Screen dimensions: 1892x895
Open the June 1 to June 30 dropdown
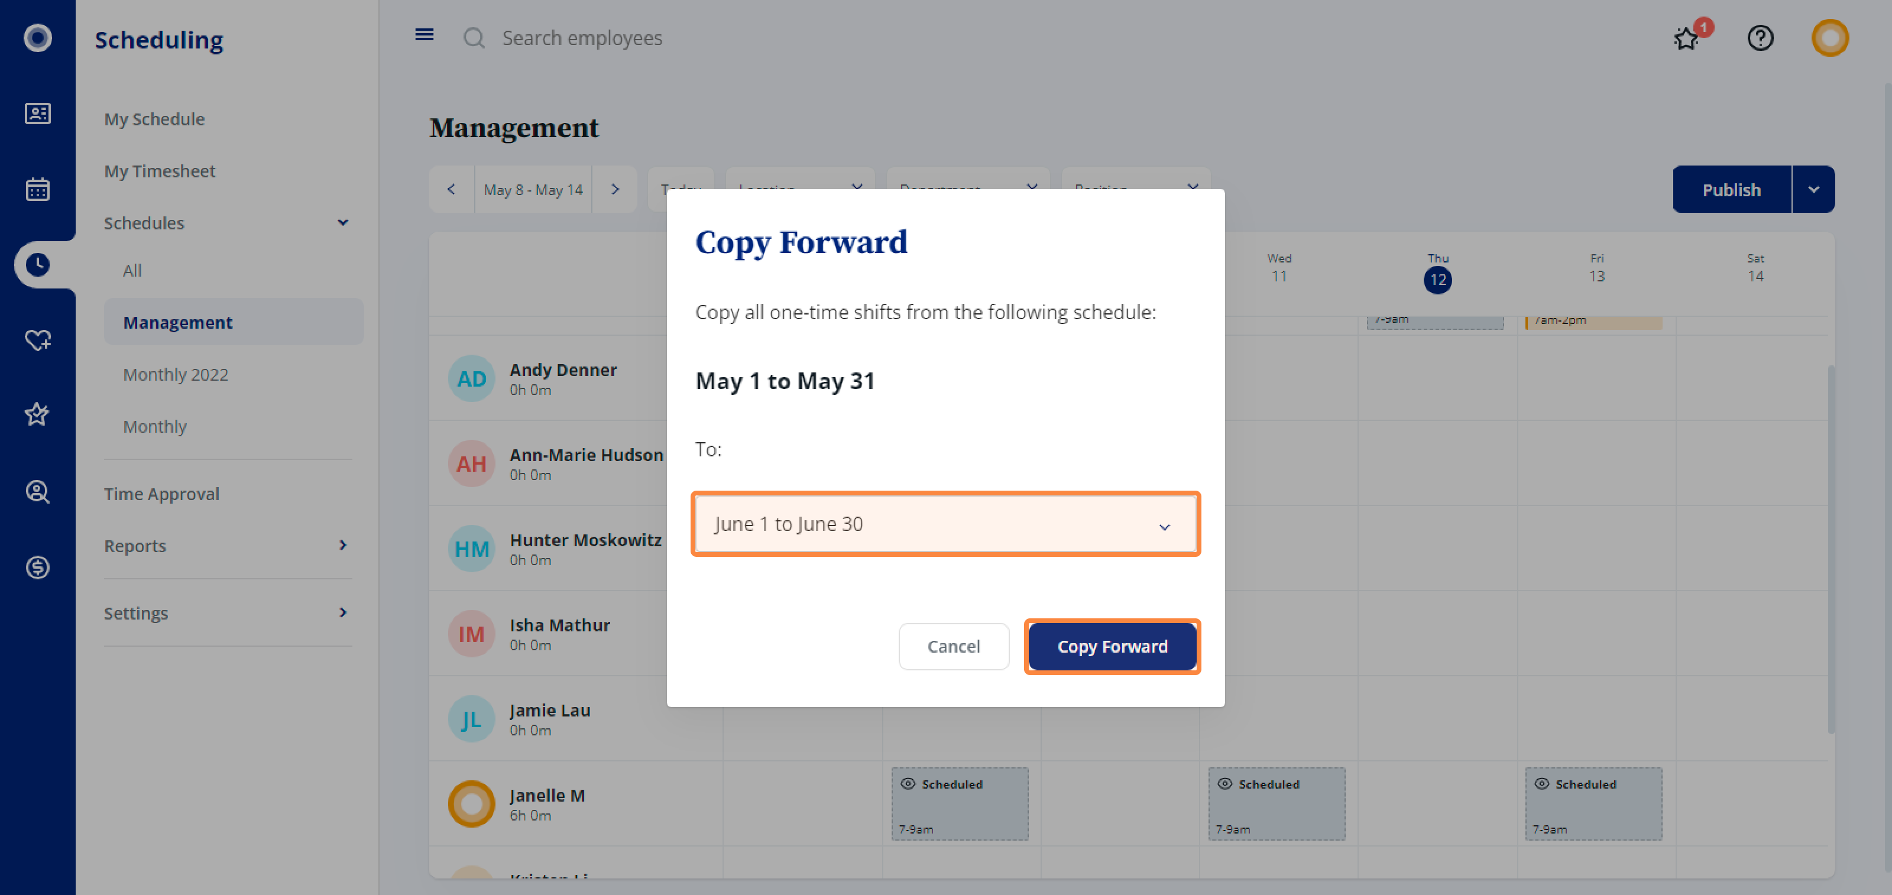945,524
